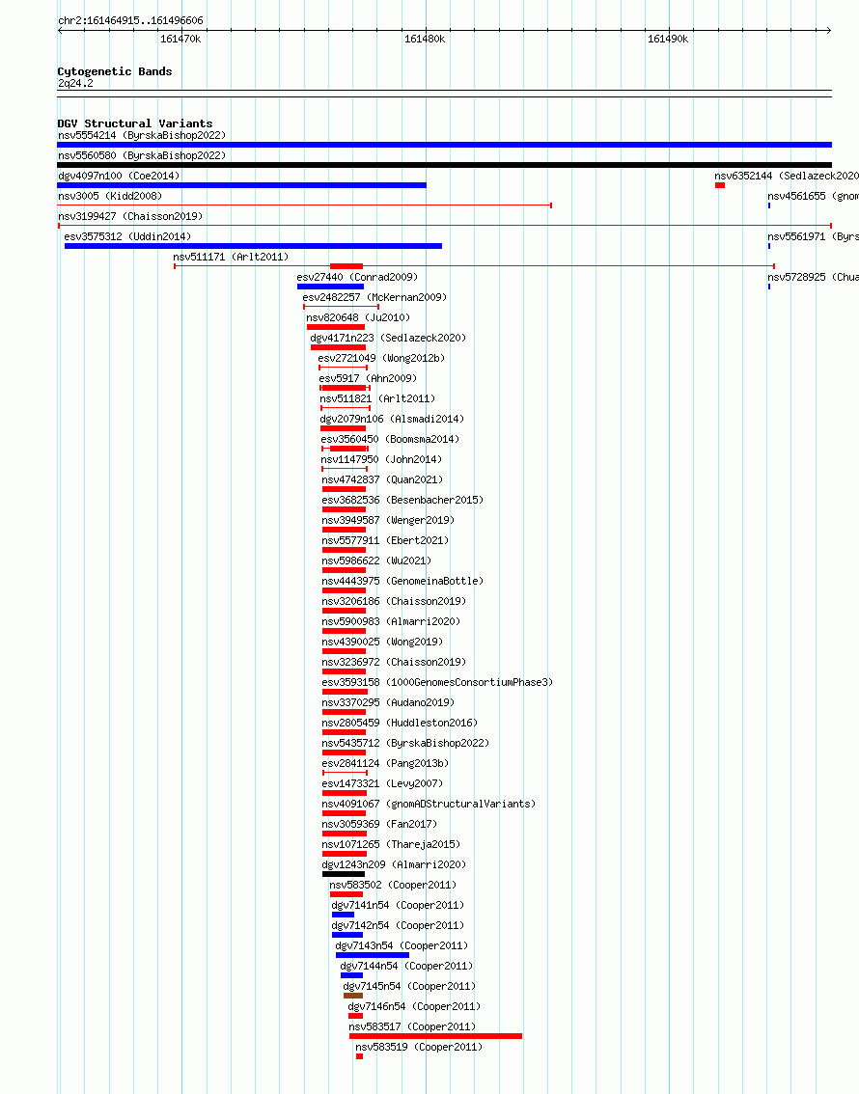Click dgv7143n54 (Cooper2011) label
859x1094 pixels.
click(x=402, y=944)
